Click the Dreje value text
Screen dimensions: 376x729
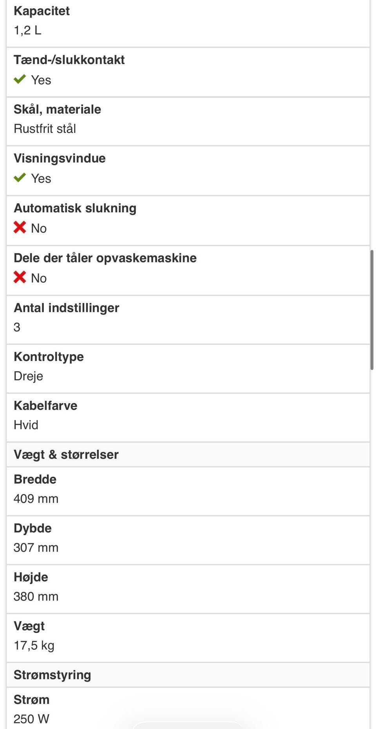click(x=29, y=376)
